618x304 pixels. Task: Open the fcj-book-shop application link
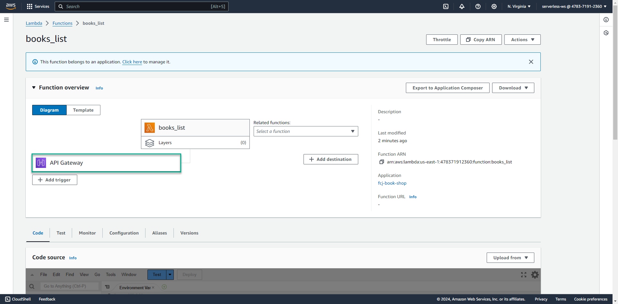pos(392,183)
